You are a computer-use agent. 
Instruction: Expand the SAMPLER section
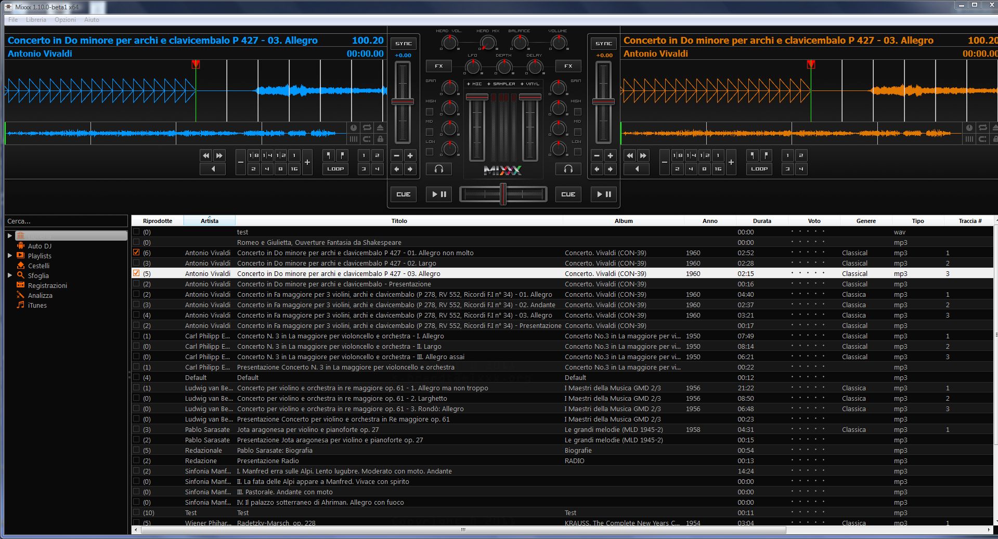501,84
